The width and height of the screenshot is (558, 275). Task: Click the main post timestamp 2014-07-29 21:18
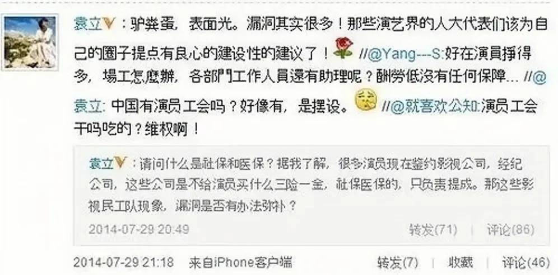[123, 263]
